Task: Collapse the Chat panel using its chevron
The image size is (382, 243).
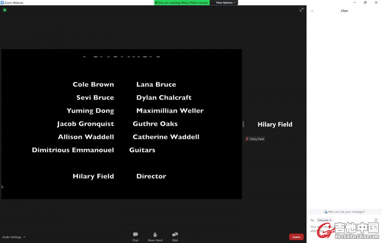Action: click(312, 11)
